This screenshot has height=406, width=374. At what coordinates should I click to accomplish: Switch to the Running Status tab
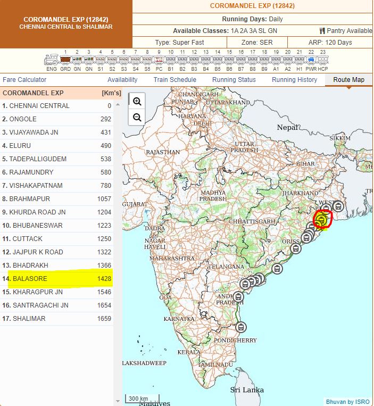[234, 80]
